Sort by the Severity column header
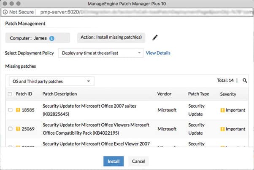This screenshot has height=170, width=254. click(x=228, y=94)
